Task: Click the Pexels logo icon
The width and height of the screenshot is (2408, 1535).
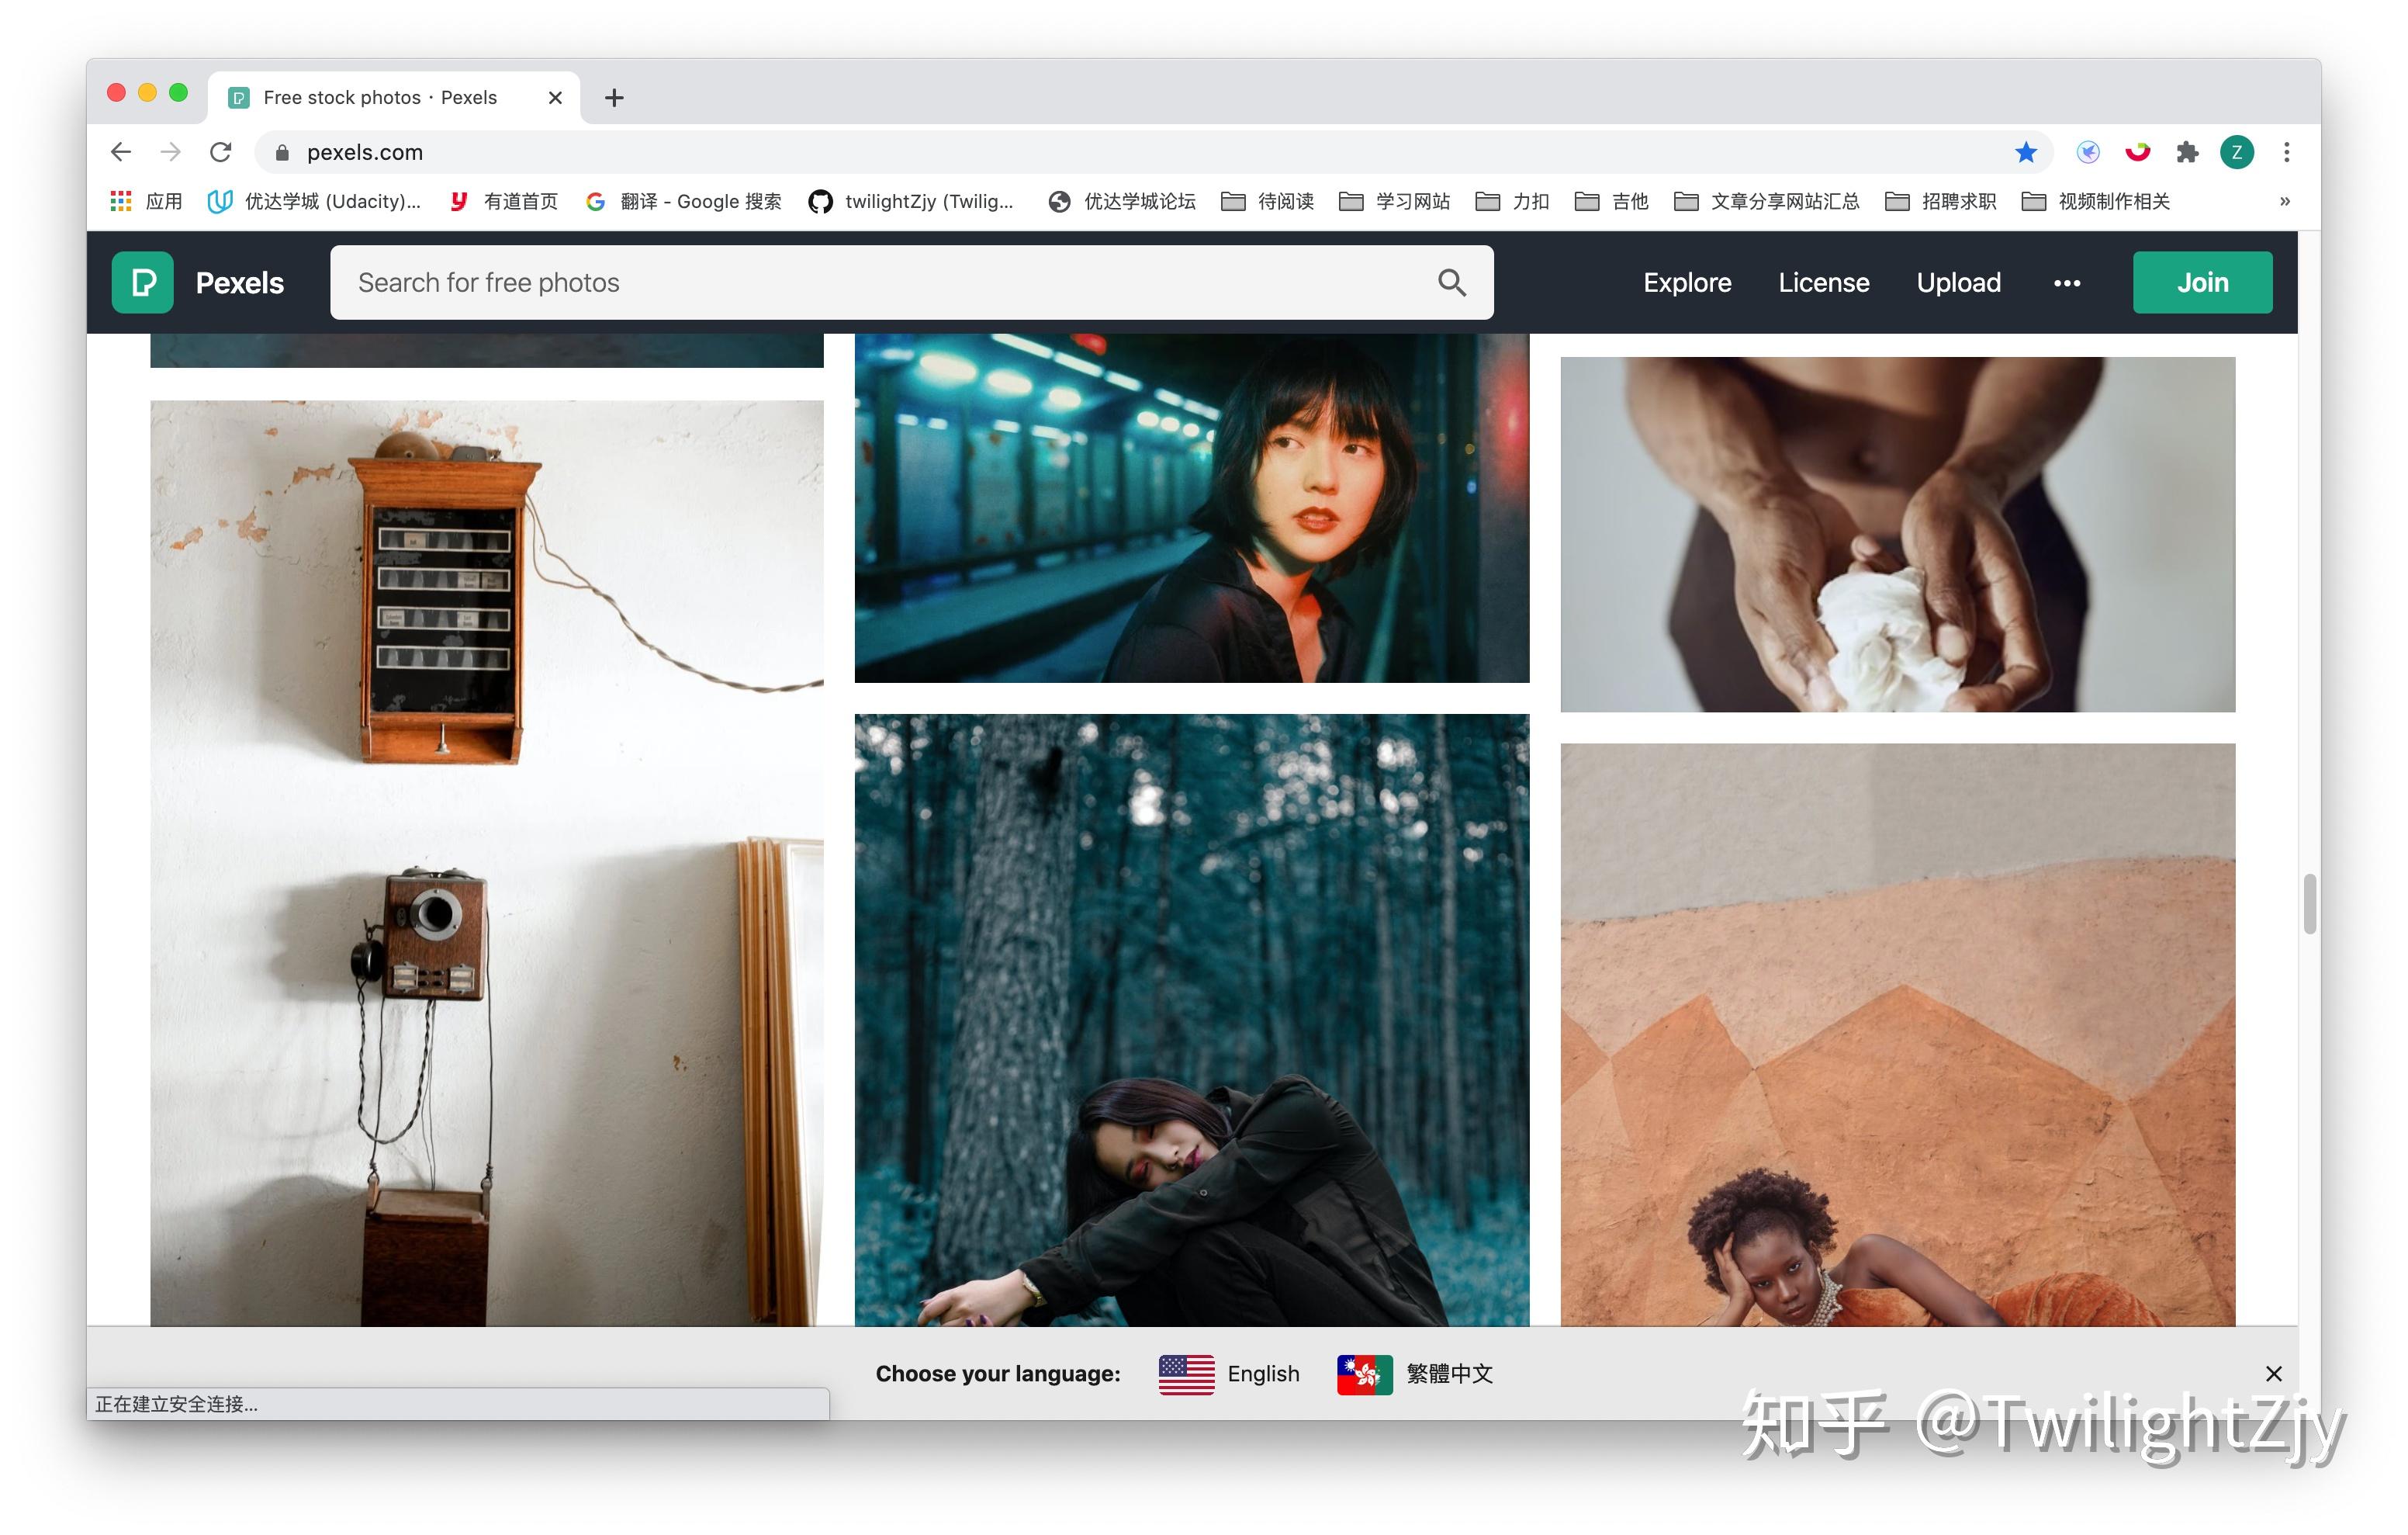Action: point(142,282)
